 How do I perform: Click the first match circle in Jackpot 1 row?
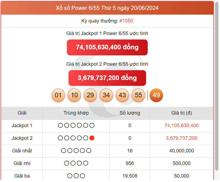(x=60, y=125)
